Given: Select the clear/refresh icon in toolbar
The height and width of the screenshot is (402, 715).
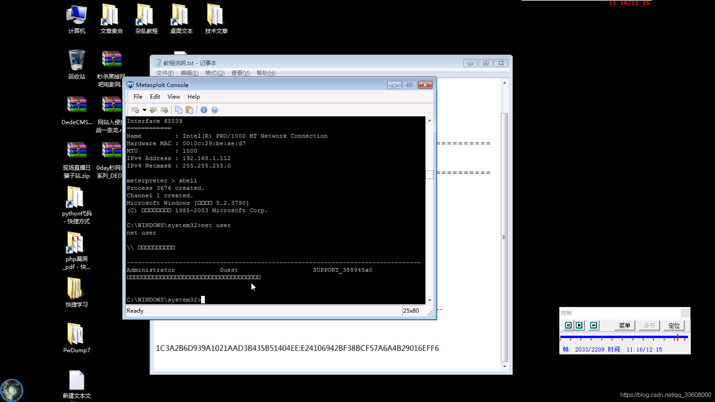Looking at the screenshot, I should (x=154, y=109).
